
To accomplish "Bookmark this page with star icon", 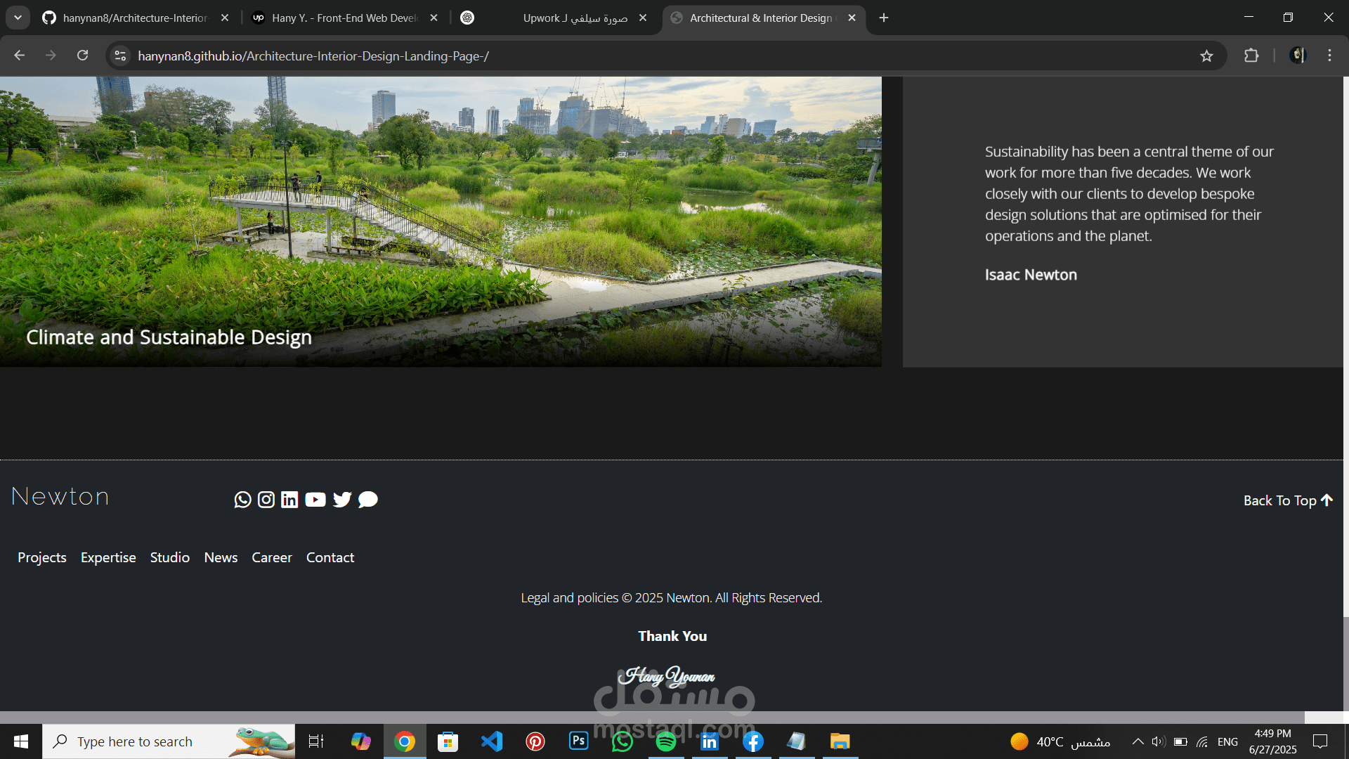I will pyautogui.click(x=1206, y=56).
